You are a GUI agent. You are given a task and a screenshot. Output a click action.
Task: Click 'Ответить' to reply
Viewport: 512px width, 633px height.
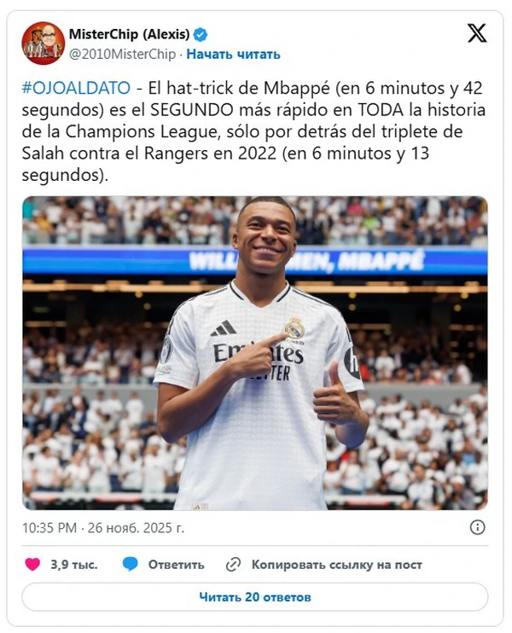click(x=176, y=565)
